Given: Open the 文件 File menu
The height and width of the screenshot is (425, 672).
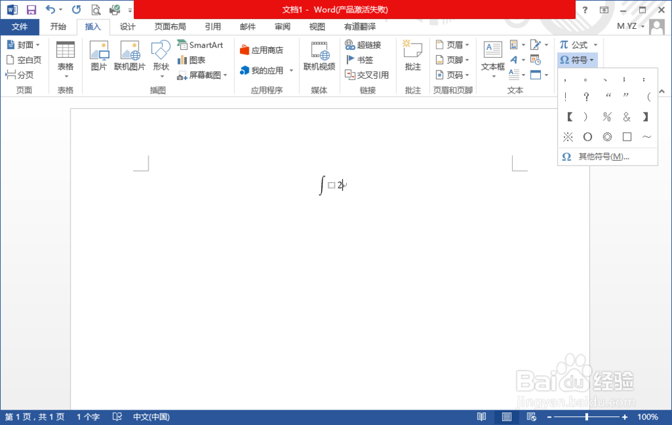Looking at the screenshot, I should coord(20,27).
